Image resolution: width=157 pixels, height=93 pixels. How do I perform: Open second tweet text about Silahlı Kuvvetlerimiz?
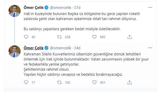[x=86, y=64]
